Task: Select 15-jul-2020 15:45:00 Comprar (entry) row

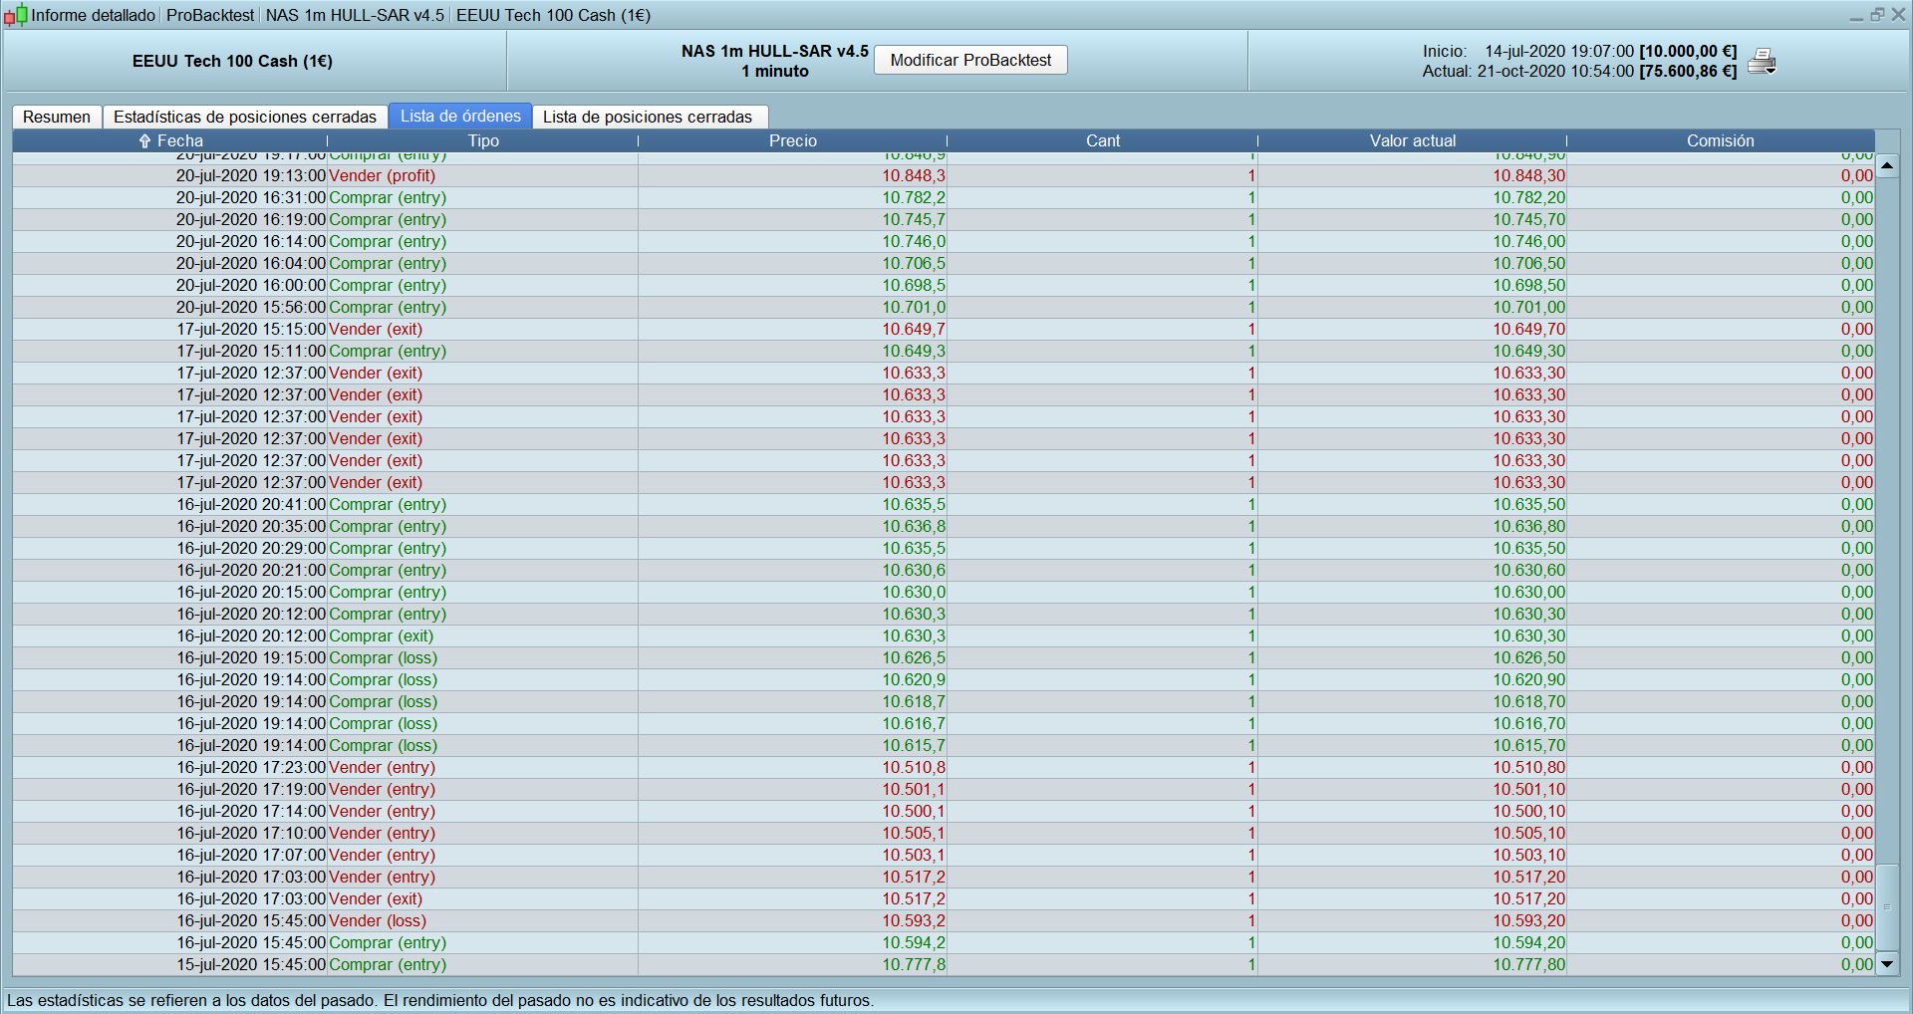Action: click(944, 964)
